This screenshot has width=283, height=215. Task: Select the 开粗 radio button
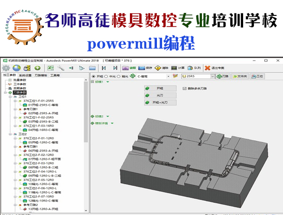(x=93, y=77)
